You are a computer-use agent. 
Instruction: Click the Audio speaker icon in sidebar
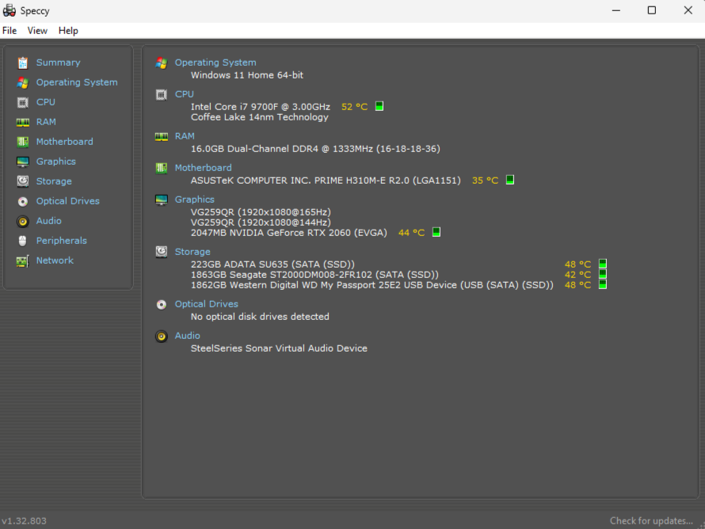coord(22,221)
